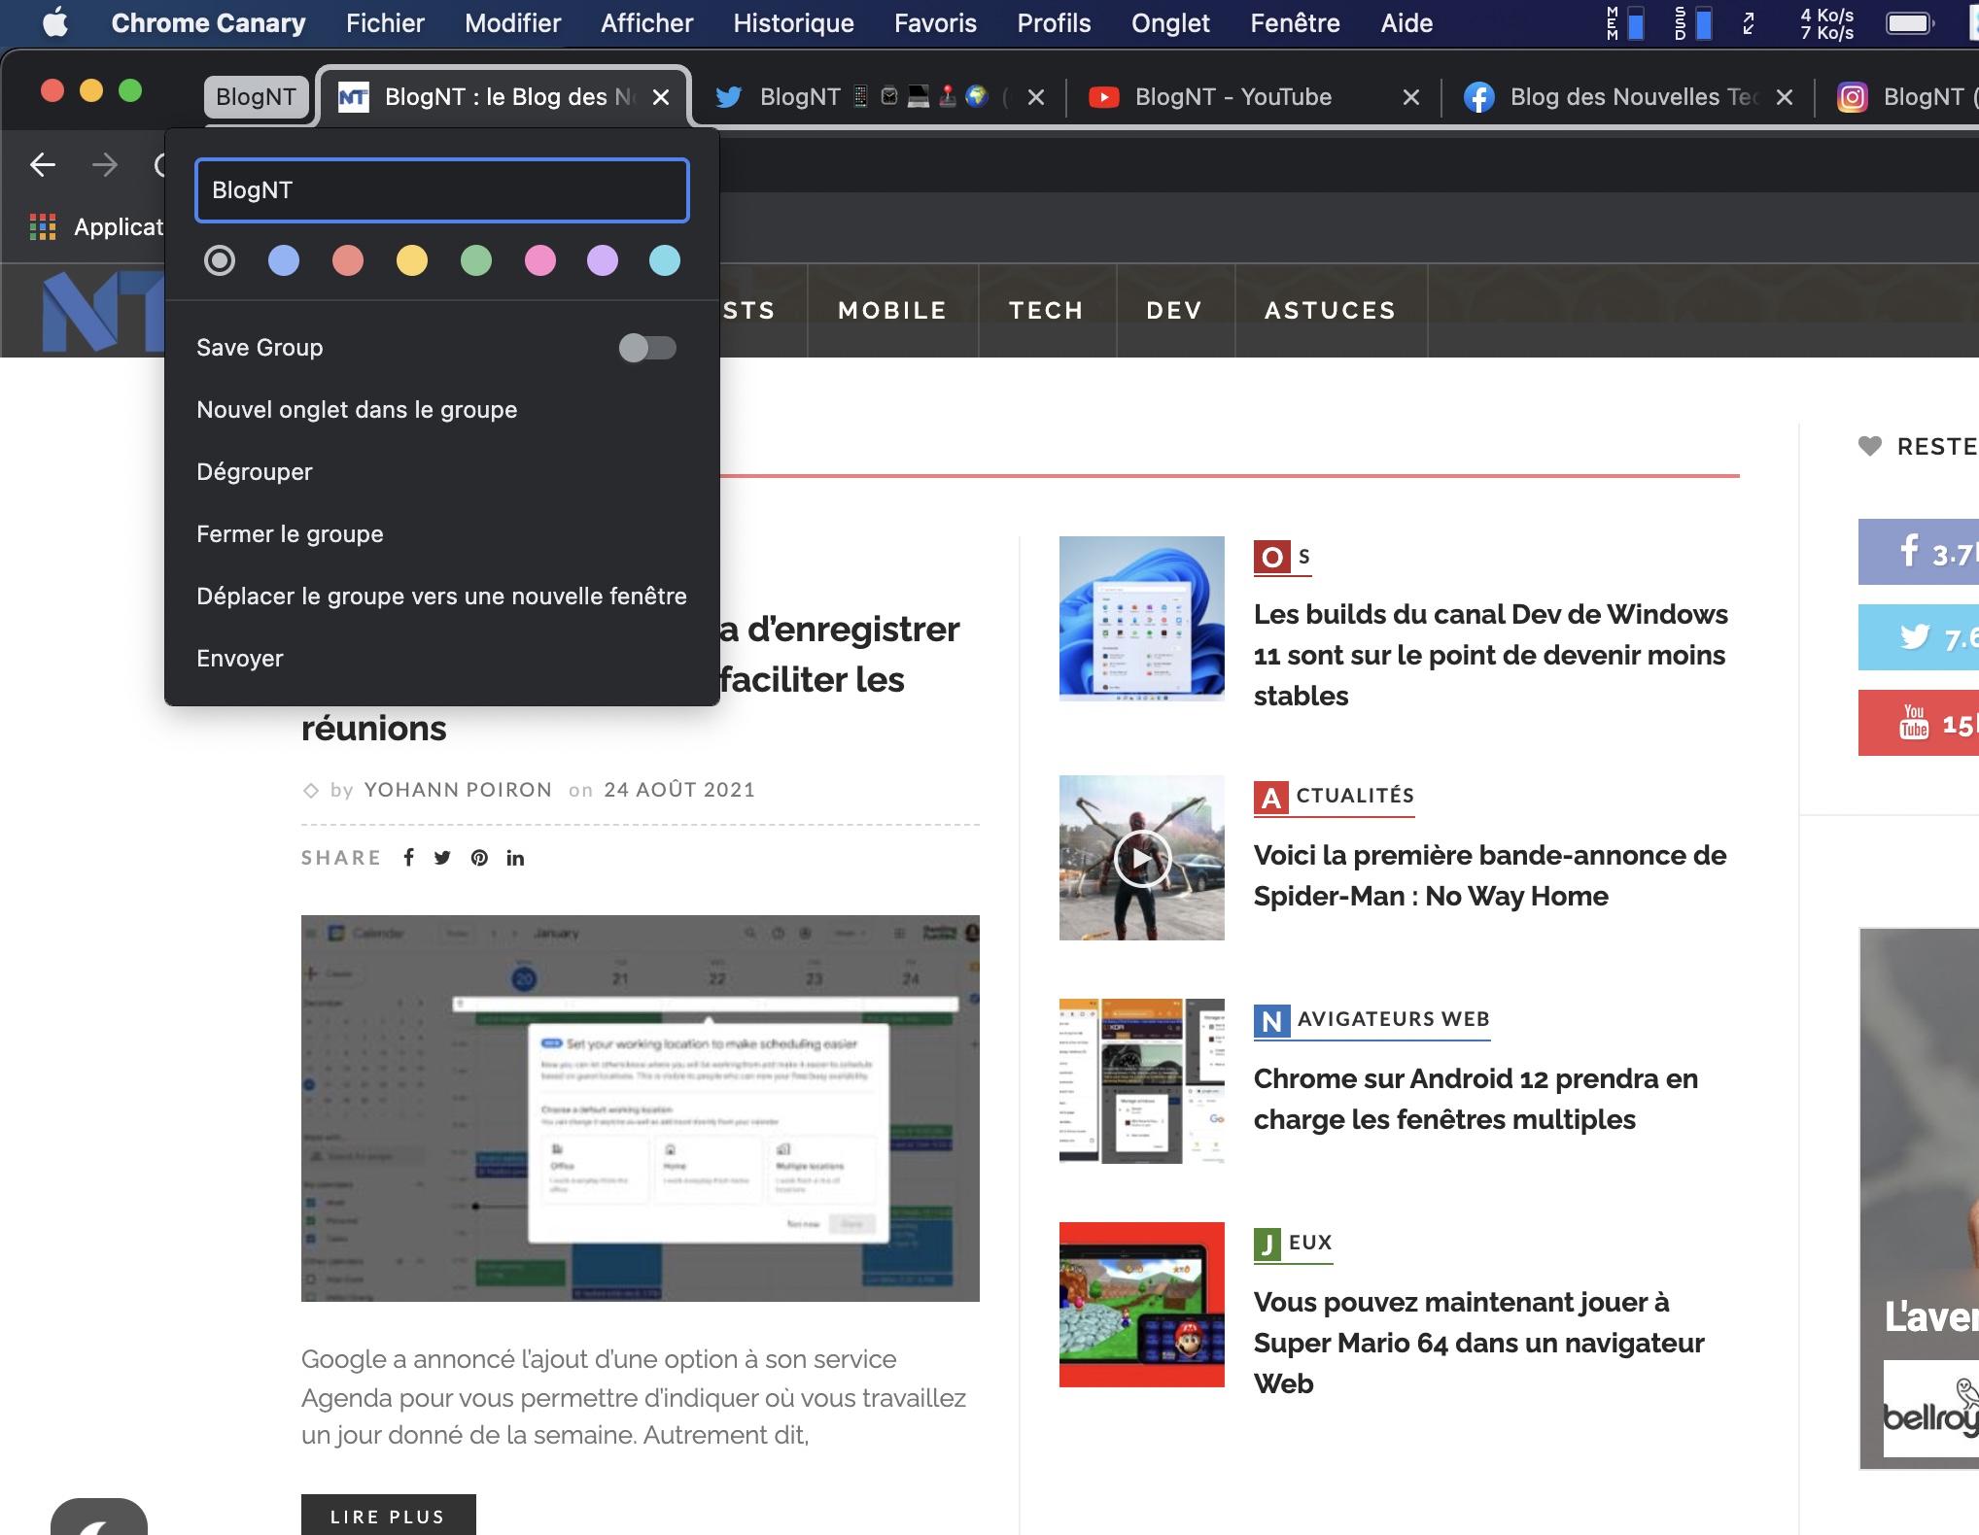The height and width of the screenshot is (1535, 1979).
Task: Click the Applications grid icon in bookmarks bar
Action: tap(43, 227)
